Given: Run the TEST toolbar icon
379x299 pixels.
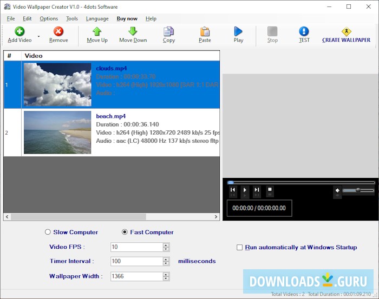Looking at the screenshot, I should click(x=304, y=32).
